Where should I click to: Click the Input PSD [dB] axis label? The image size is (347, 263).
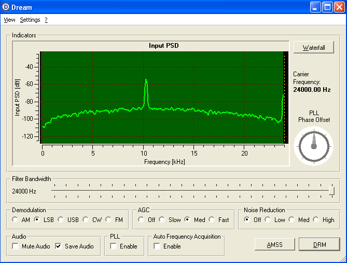(x=17, y=98)
